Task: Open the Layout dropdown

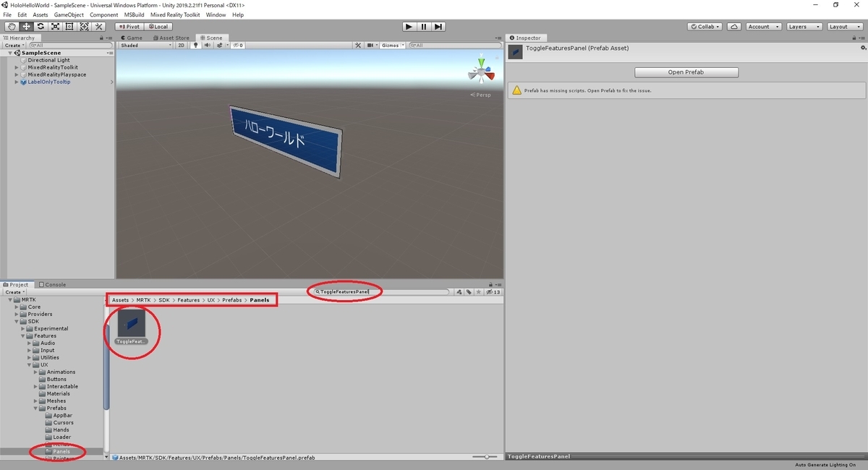Action: pyautogui.click(x=844, y=27)
